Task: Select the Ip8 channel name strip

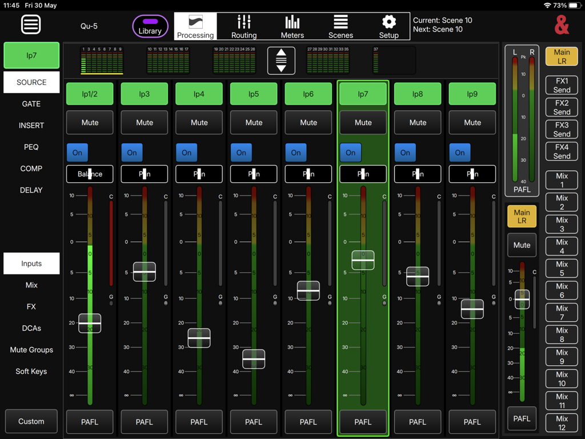Action: 418,93
